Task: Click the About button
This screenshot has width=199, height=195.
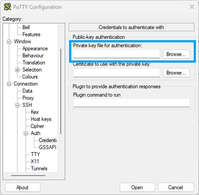Action: point(23,187)
